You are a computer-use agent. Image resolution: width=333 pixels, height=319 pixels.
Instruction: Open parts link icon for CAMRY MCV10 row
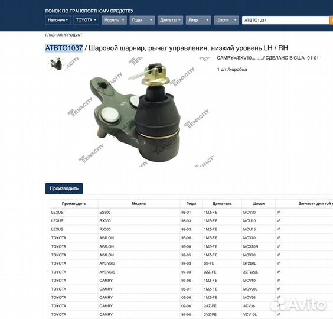click(279, 281)
